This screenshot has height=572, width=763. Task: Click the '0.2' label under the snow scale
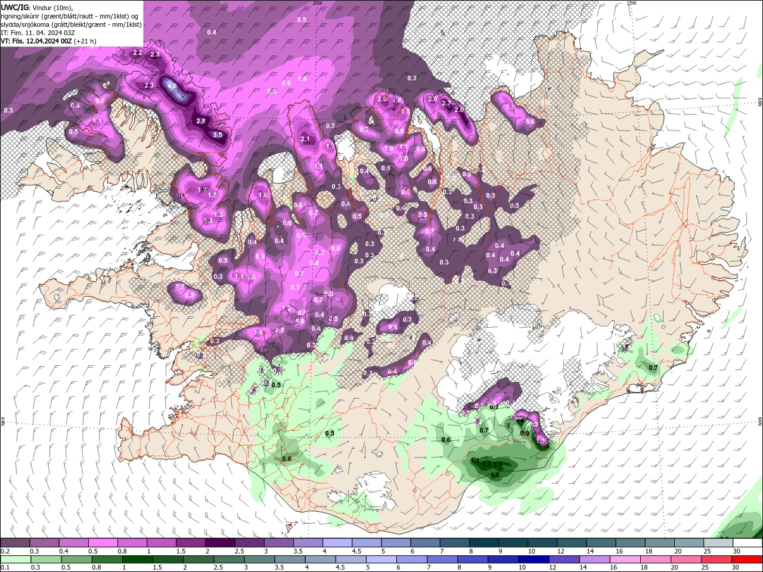tap(5, 551)
